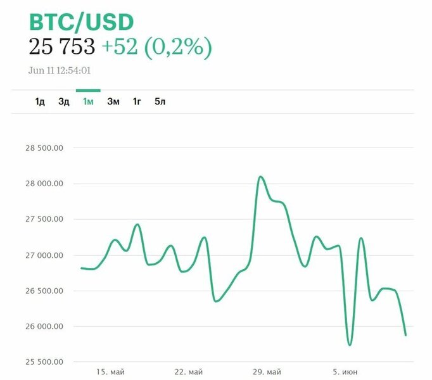Click the active 1м range tab

pos(88,101)
